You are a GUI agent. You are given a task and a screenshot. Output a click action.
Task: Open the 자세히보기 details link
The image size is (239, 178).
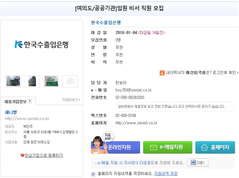[x=71, y=100]
